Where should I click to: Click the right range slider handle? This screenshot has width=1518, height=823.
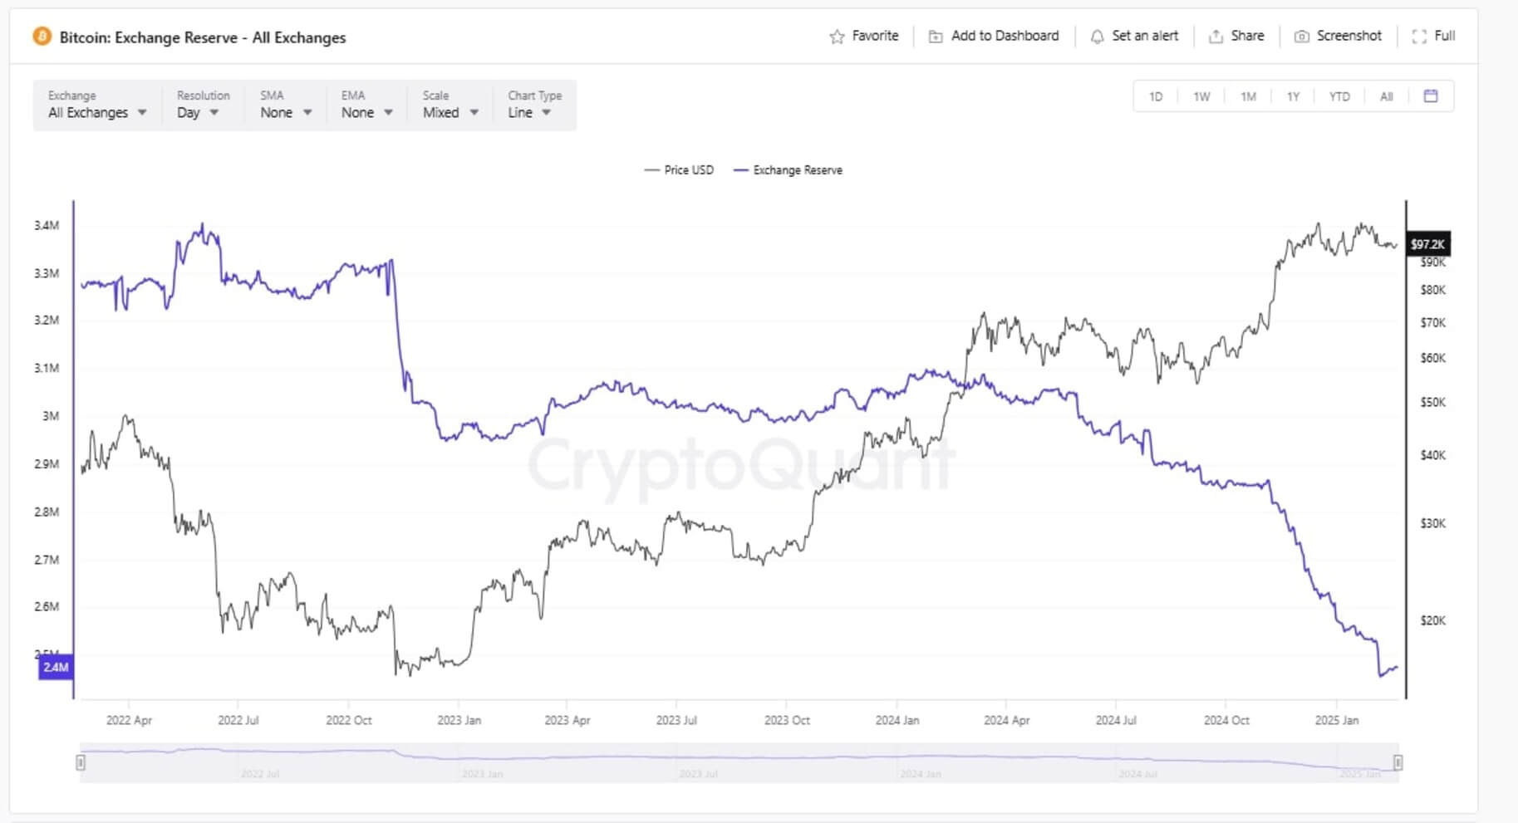click(x=1398, y=762)
